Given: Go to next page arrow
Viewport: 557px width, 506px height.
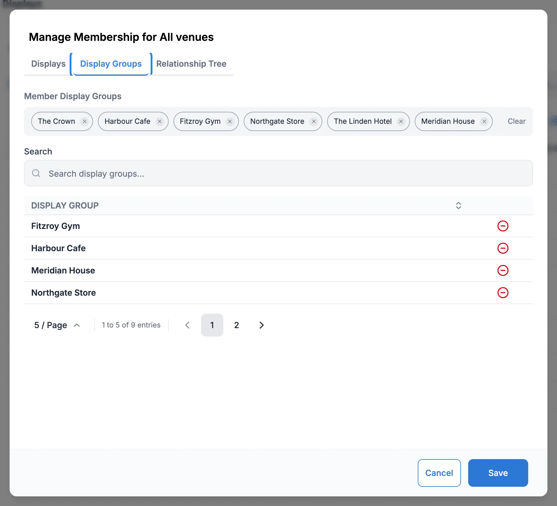Looking at the screenshot, I should (x=261, y=325).
